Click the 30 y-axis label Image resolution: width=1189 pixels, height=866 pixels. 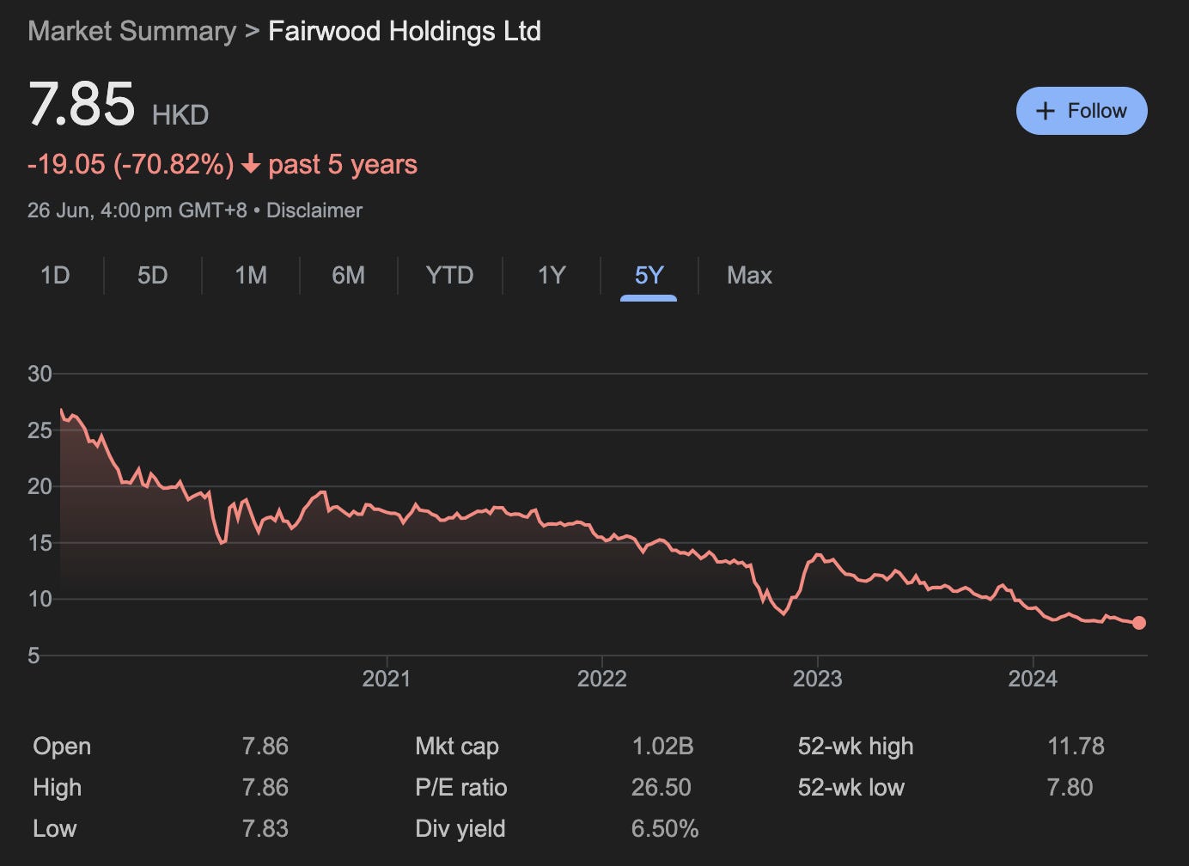click(x=40, y=374)
